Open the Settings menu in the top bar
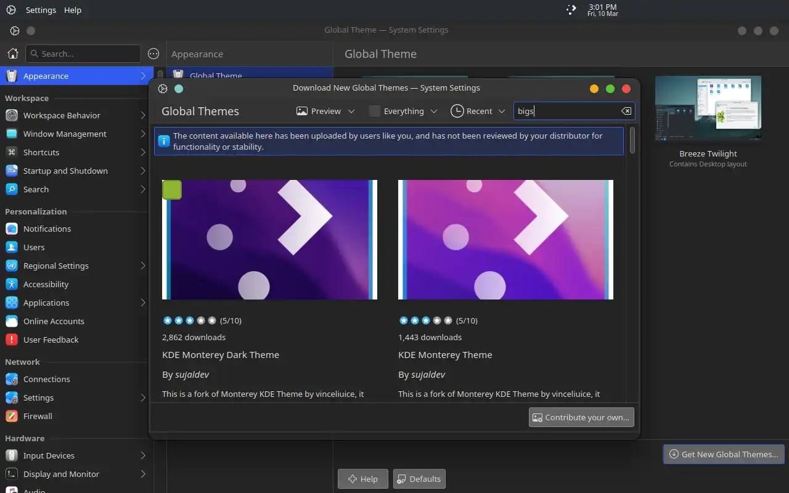Image resolution: width=789 pixels, height=493 pixels. (x=41, y=10)
